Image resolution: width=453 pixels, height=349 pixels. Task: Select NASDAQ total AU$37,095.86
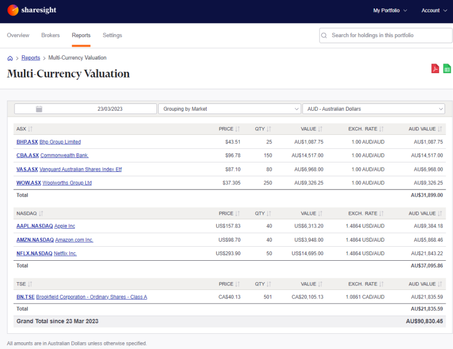427,266
